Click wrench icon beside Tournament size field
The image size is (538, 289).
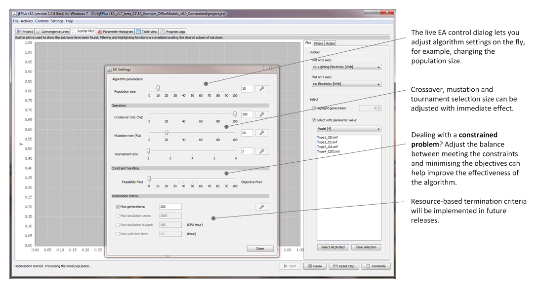click(x=262, y=151)
